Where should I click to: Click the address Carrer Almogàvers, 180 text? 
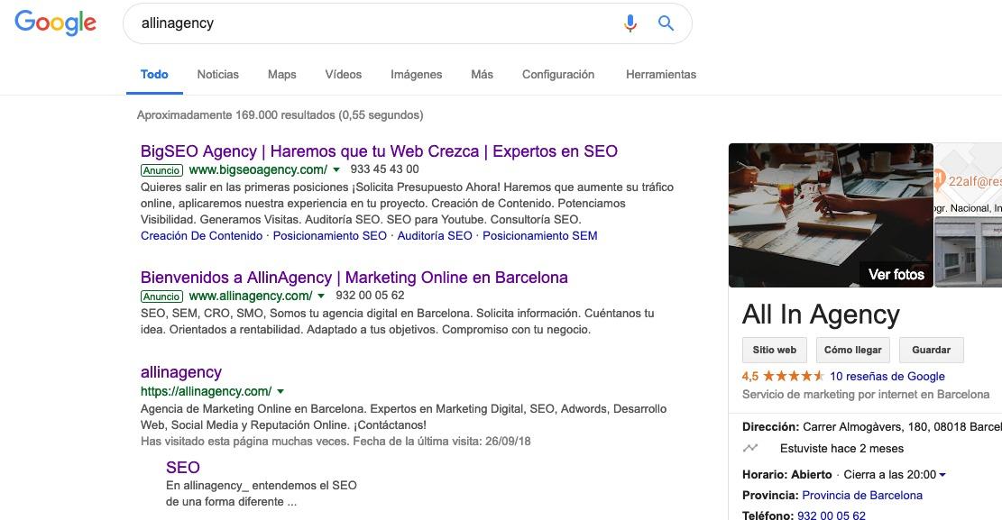tap(902, 427)
